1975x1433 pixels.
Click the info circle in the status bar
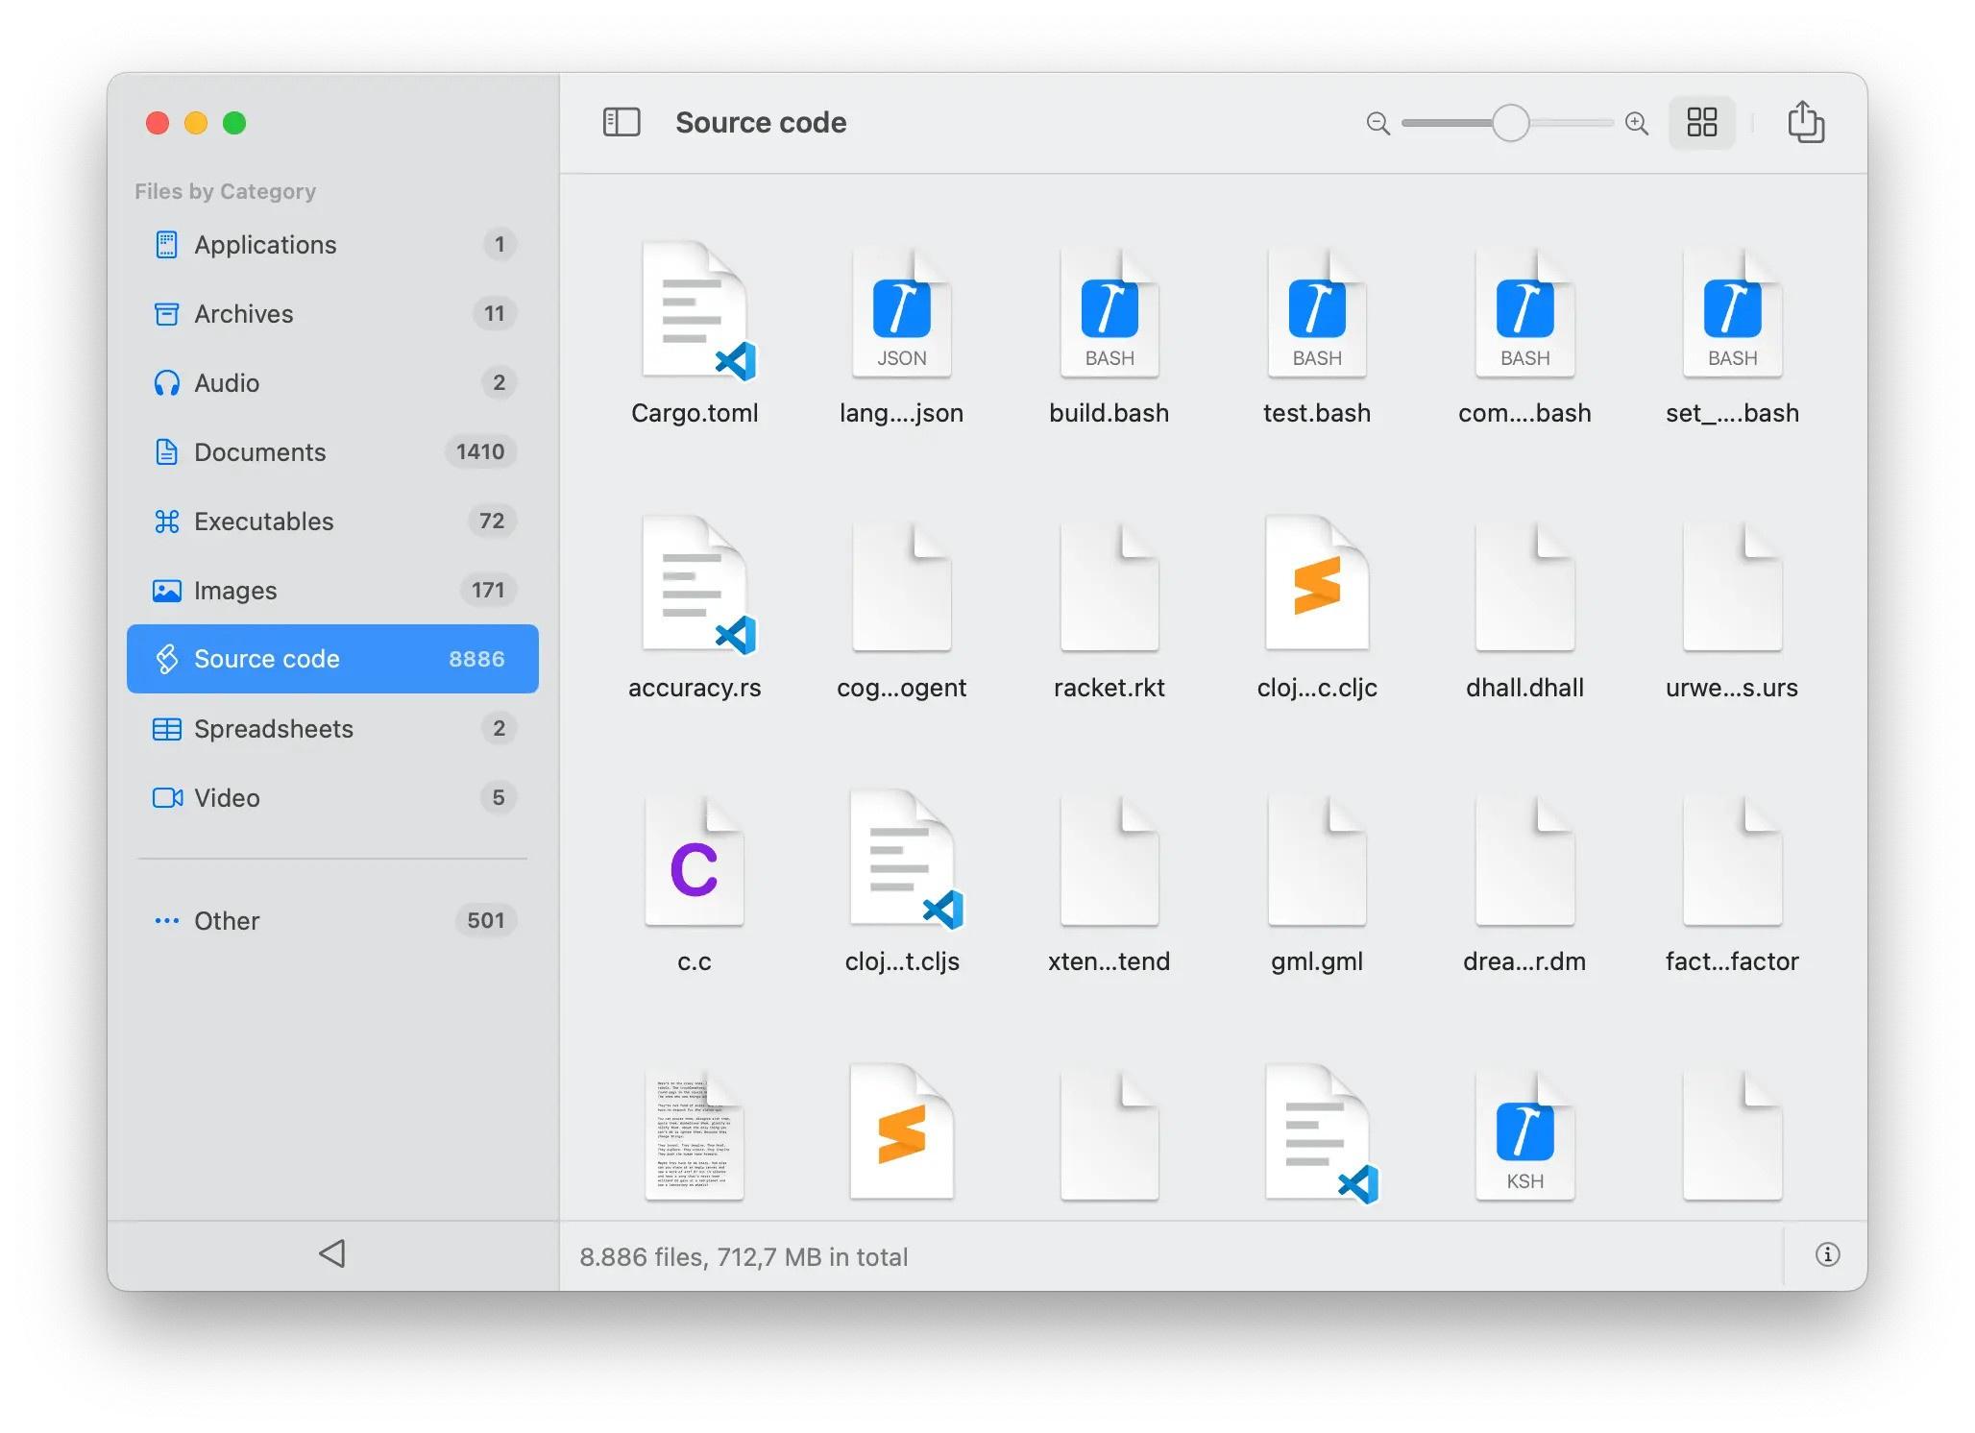[x=1826, y=1255]
